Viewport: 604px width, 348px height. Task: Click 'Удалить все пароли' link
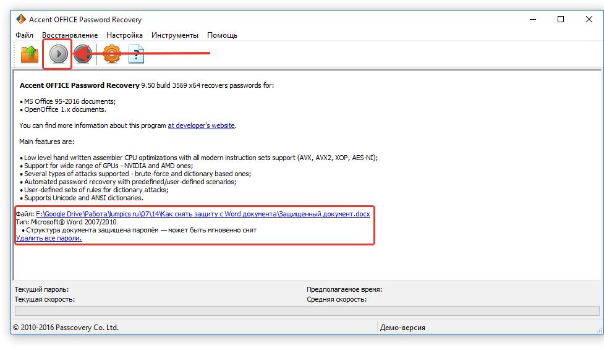point(49,238)
